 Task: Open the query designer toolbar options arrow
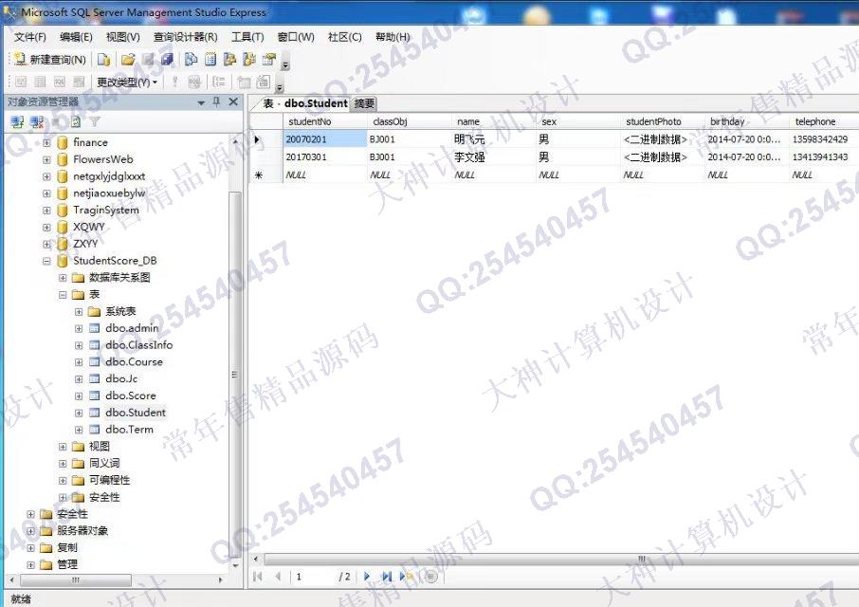(x=280, y=86)
